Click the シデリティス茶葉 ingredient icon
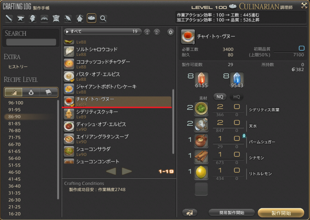The width and height of the screenshot is (310, 220). pos(201,108)
